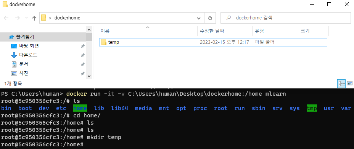Open 문서 in navigation pane
354x149 pixels.
point(24,64)
